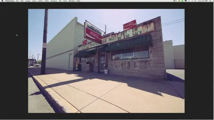Click the volume speaker icon
The height and width of the screenshot is (120, 214).
coord(195,1)
